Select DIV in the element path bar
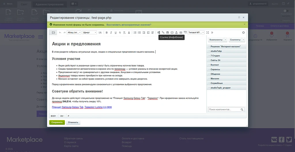Screen dimensions: 295x152 click(x=62, y=116)
